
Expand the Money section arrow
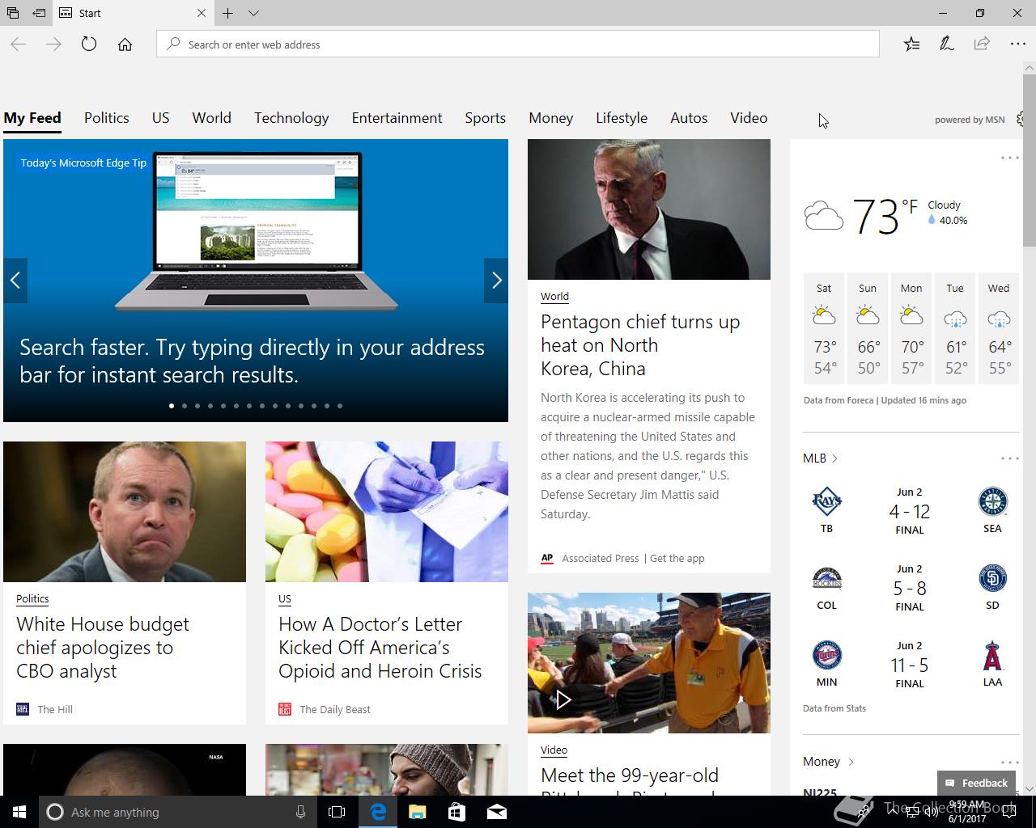click(851, 762)
